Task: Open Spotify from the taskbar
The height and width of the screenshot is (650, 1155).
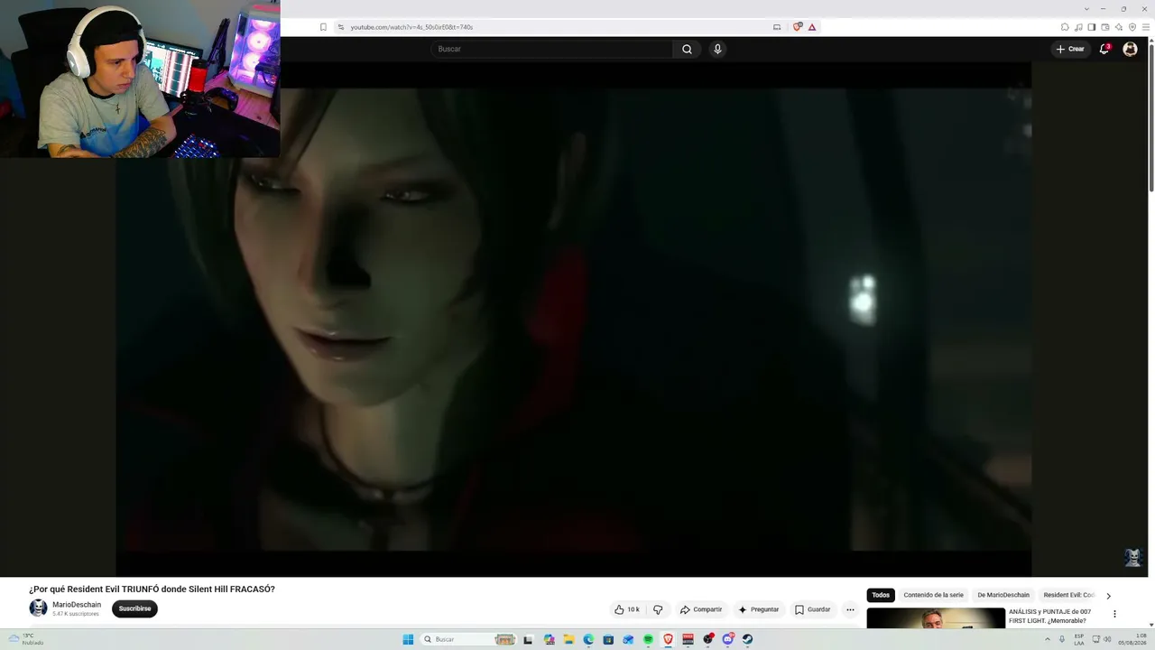Action: tap(648, 639)
